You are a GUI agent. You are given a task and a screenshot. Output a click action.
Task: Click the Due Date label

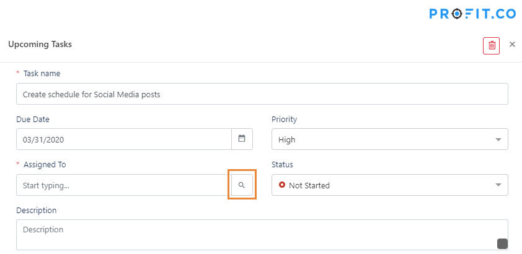click(x=33, y=119)
